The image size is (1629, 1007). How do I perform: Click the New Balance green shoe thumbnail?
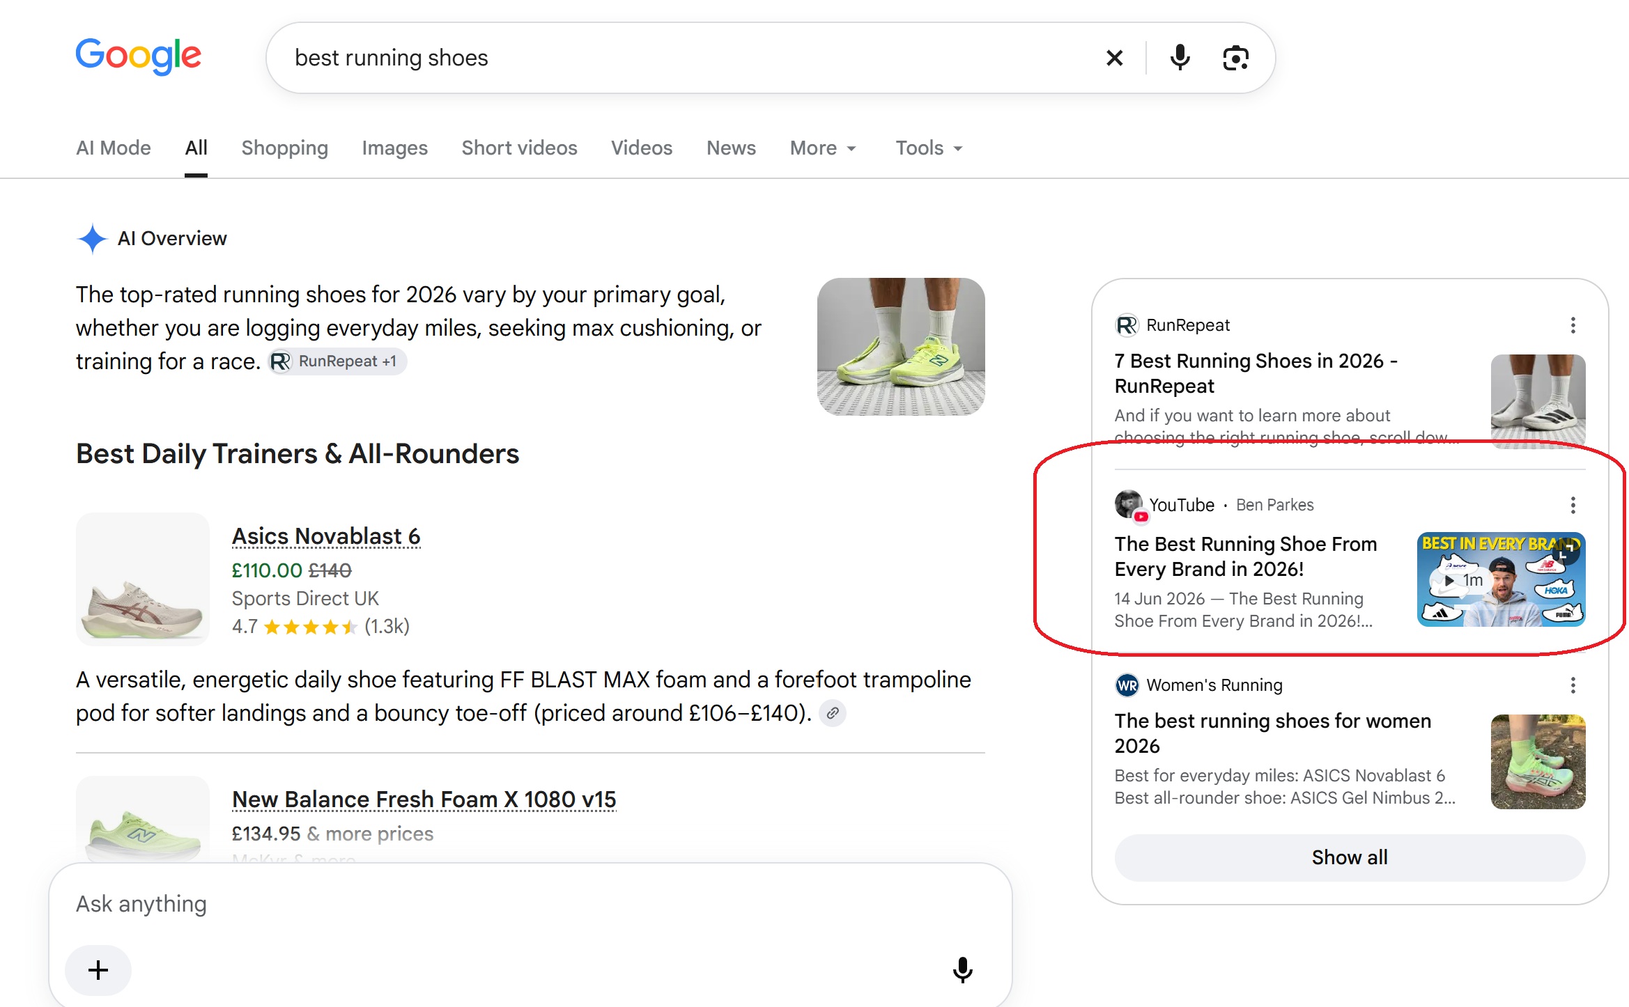pos(143,820)
